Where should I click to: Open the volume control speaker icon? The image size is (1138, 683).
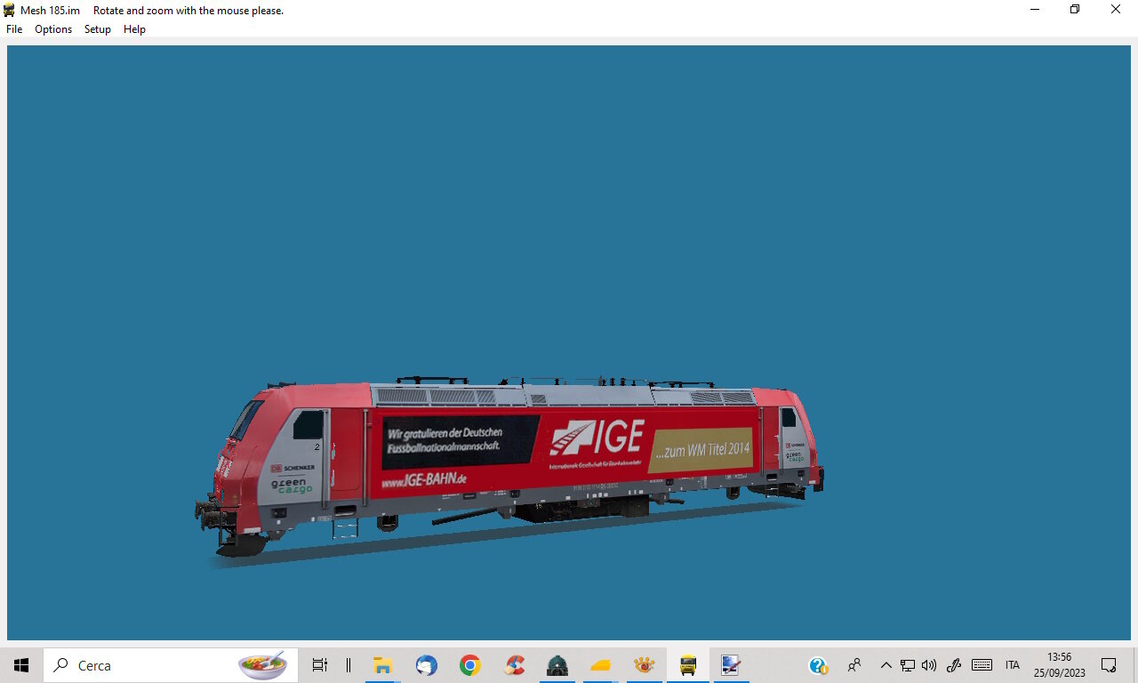(x=929, y=665)
